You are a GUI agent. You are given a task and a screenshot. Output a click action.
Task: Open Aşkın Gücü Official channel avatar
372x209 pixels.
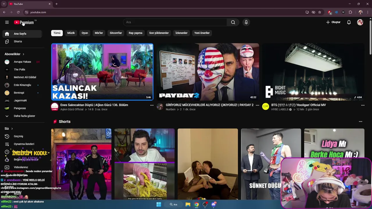click(x=55, y=107)
